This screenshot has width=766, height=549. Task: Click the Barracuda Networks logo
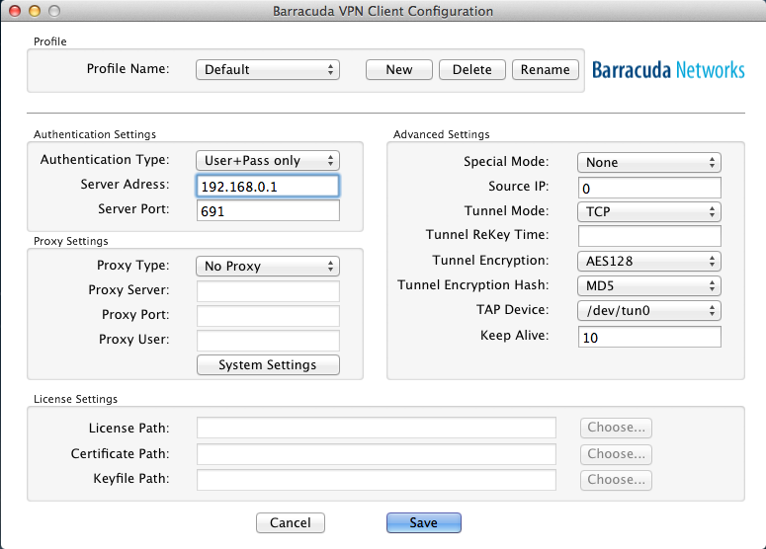coord(668,70)
